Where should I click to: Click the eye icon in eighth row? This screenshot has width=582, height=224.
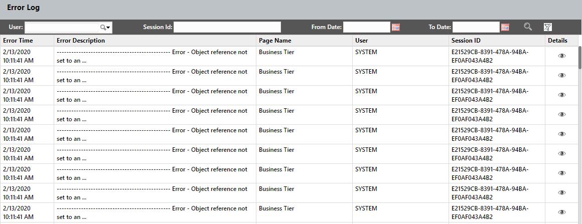561,193
